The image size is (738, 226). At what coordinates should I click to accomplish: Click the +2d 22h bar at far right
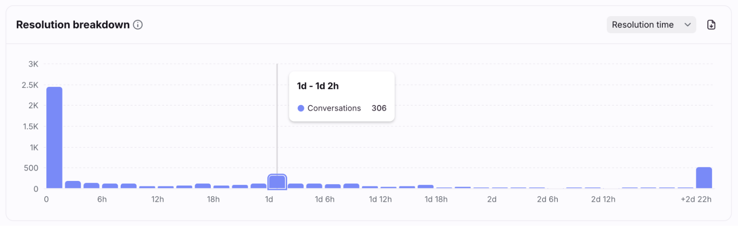[x=704, y=178]
